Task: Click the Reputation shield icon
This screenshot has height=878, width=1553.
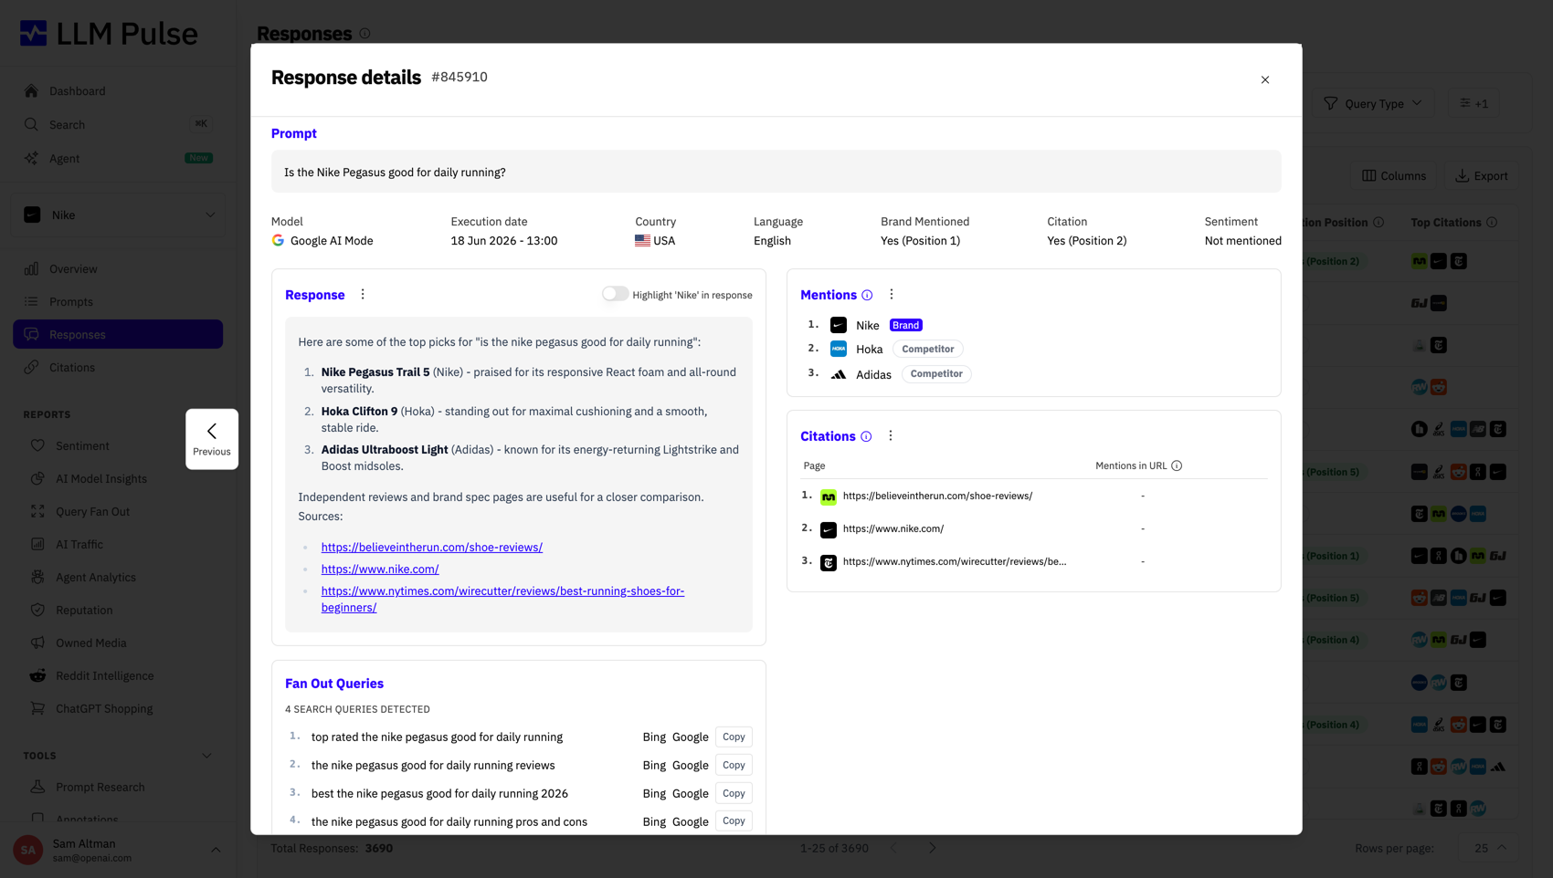Action: [x=37, y=611]
